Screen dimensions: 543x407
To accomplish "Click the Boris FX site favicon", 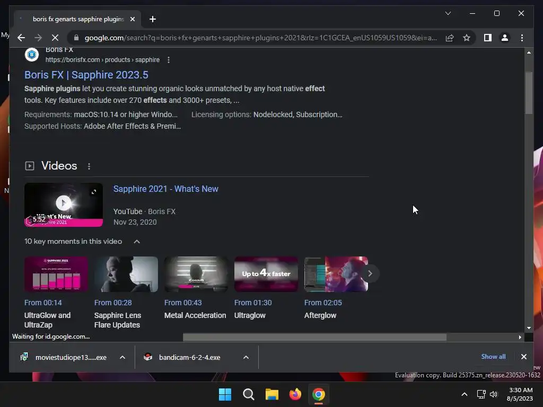I will (x=31, y=55).
